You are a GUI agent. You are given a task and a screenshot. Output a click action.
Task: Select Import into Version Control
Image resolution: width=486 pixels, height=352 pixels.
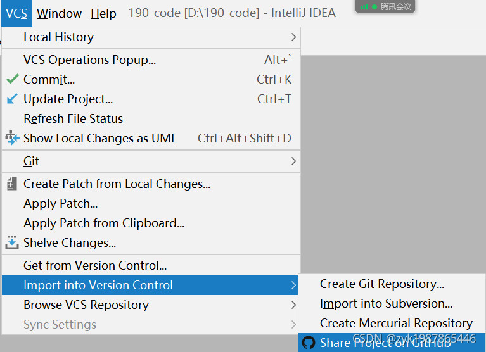click(x=150, y=285)
